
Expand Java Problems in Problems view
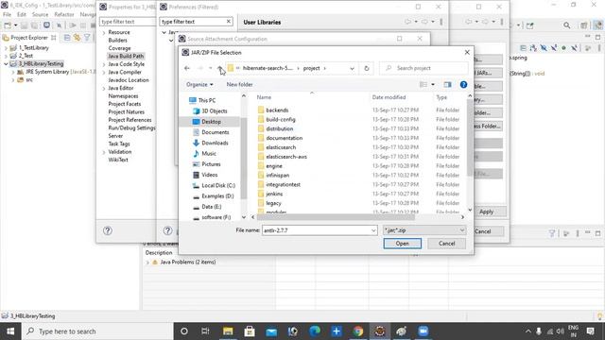[147, 263]
